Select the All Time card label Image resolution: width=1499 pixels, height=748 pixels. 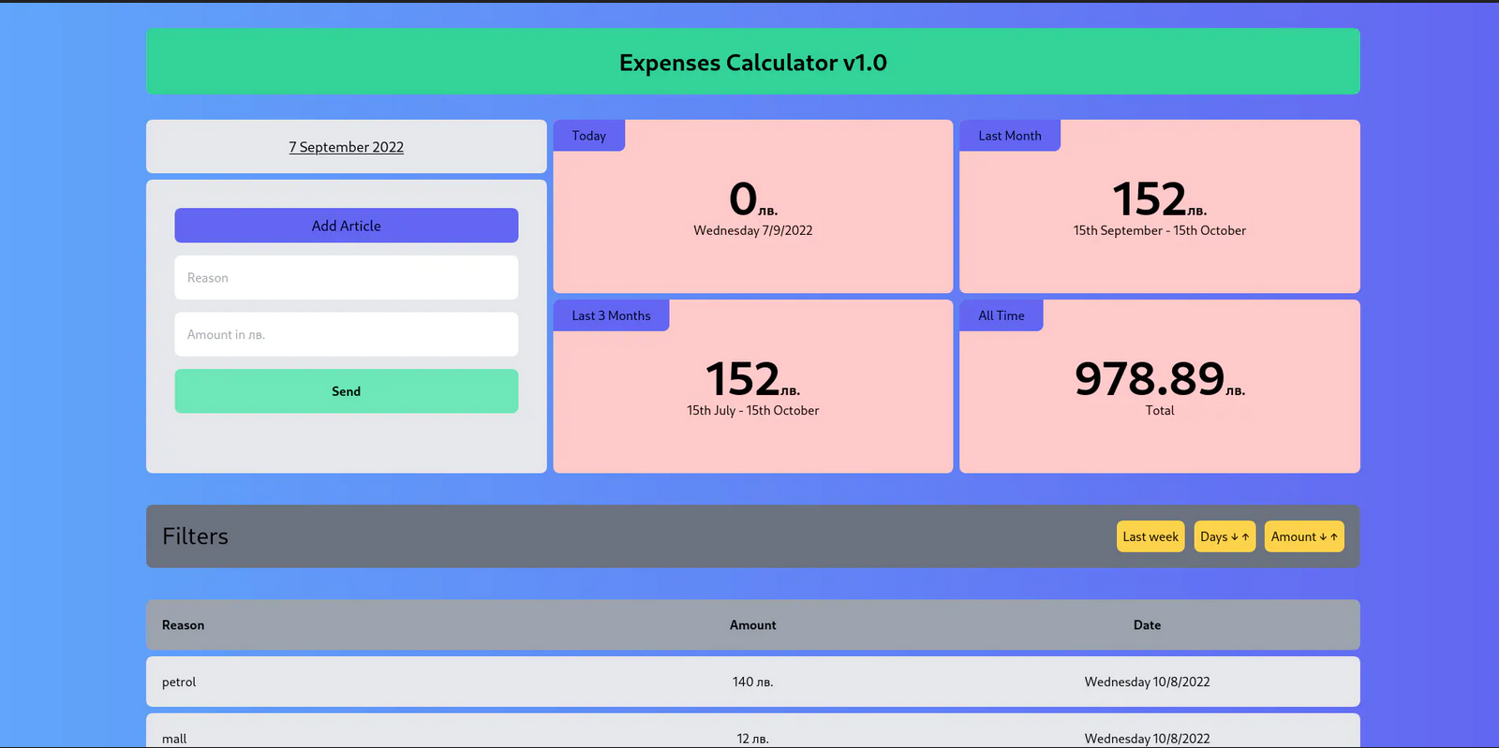(1002, 315)
